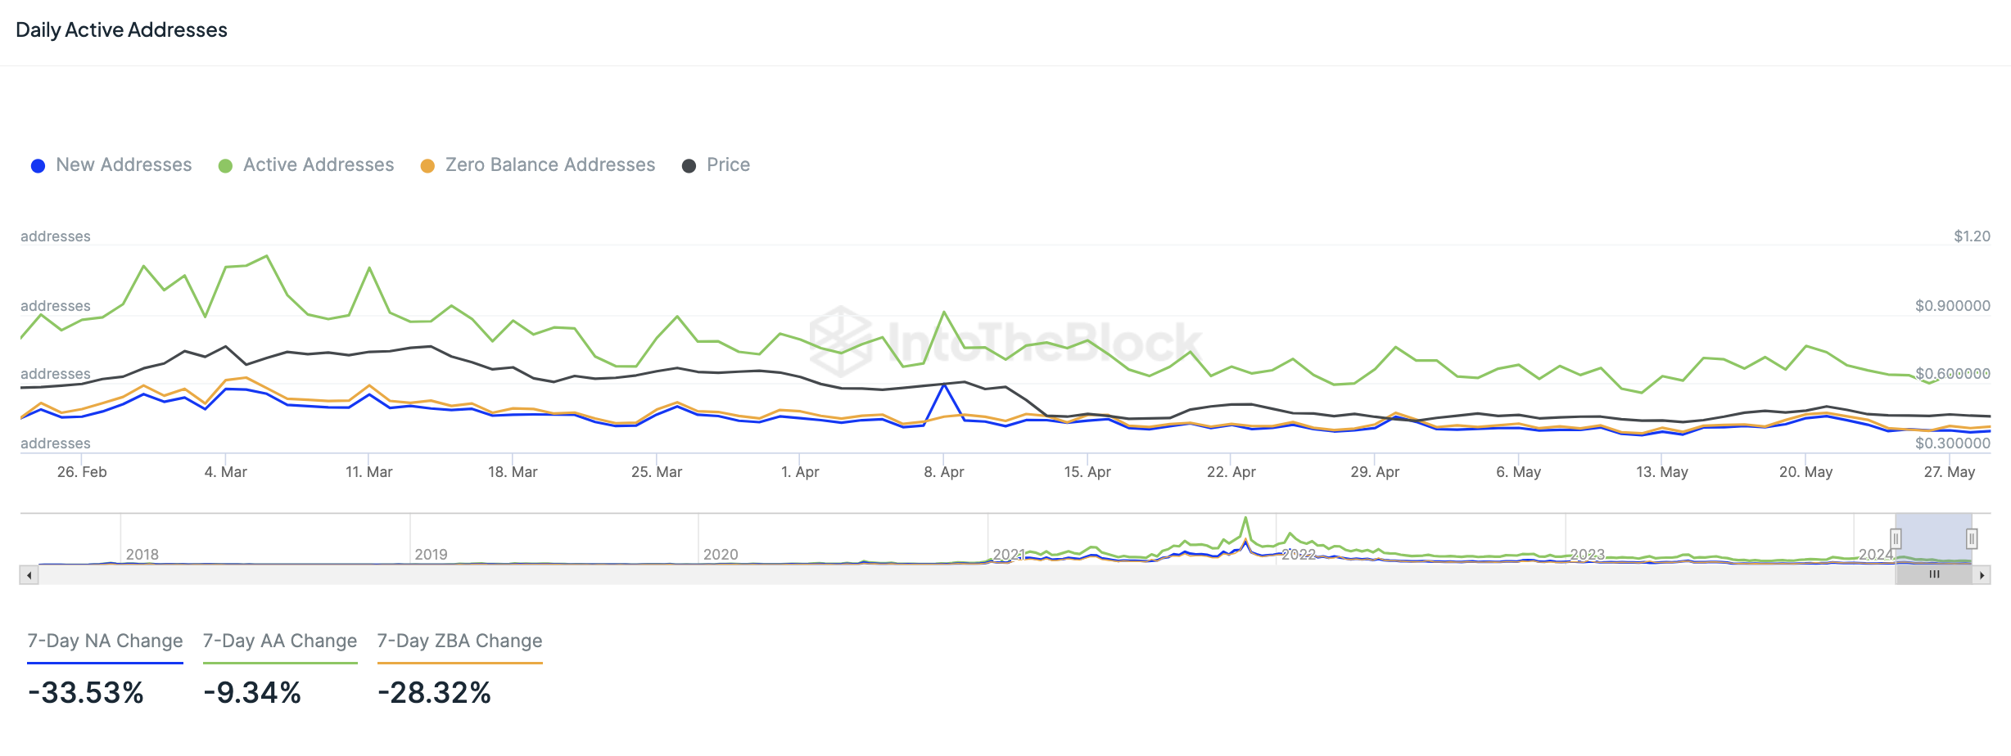Click the -33.53% change value
Viewport: 2011px width, 756px height.
(86, 693)
